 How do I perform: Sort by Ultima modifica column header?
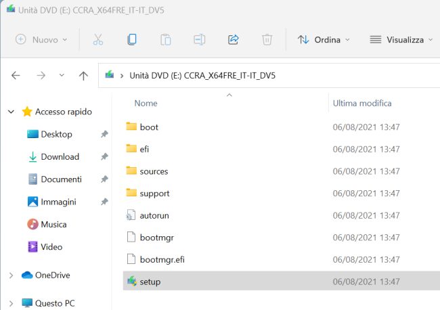(x=362, y=104)
